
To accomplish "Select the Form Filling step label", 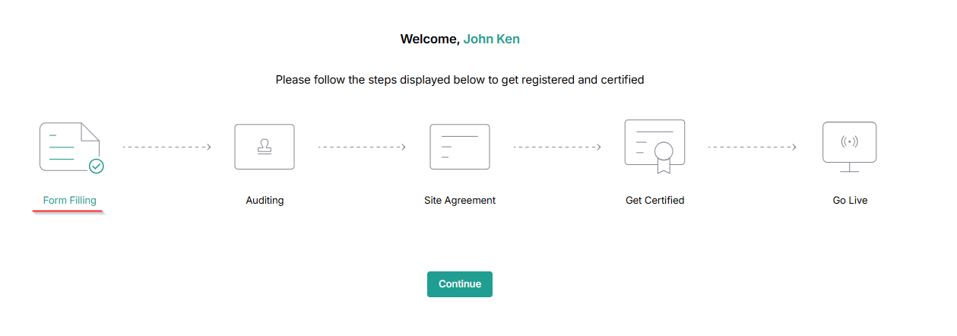I will (x=70, y=201).
